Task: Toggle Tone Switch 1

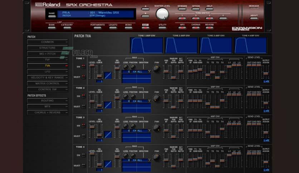Action: tap(182, 19)
